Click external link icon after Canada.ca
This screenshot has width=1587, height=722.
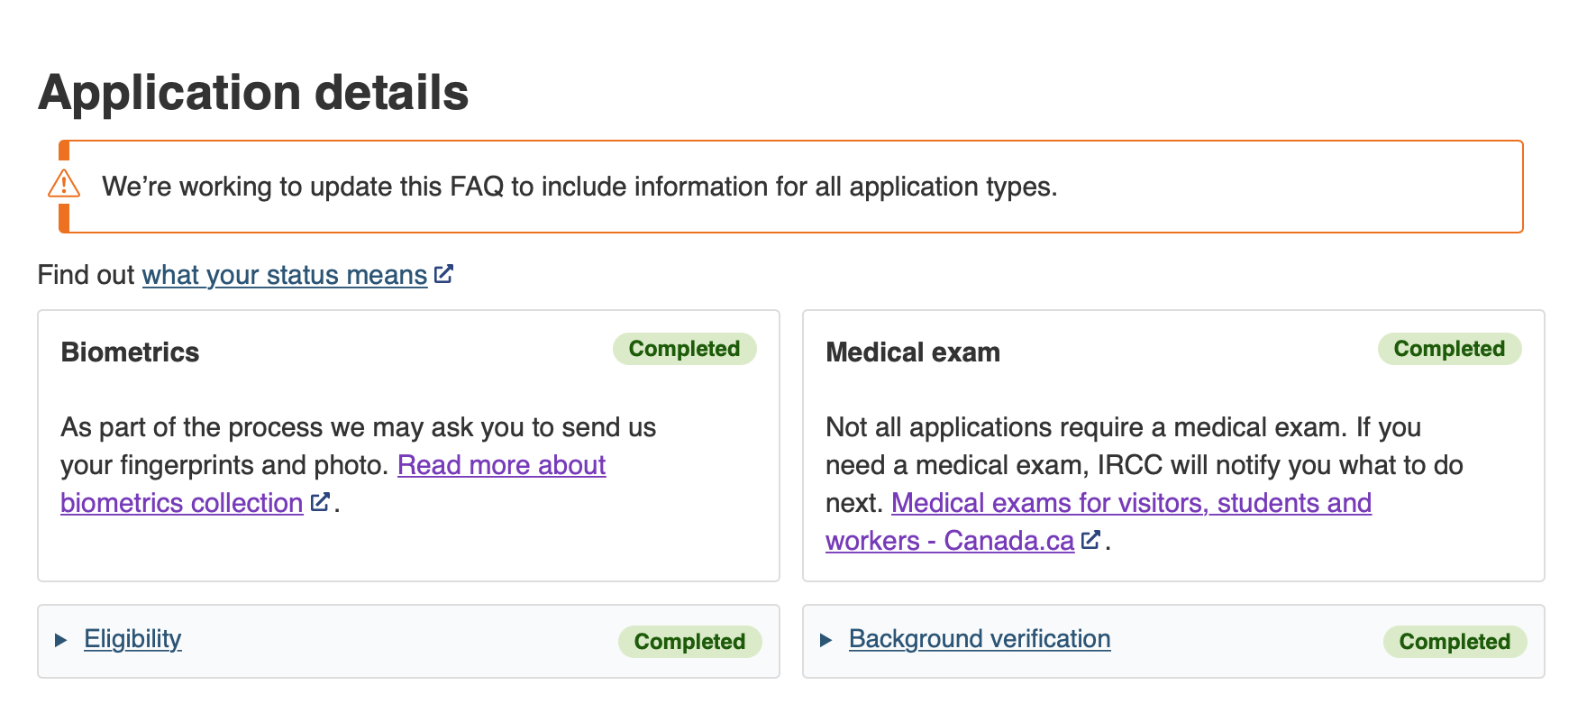[x=1090, y=540]
